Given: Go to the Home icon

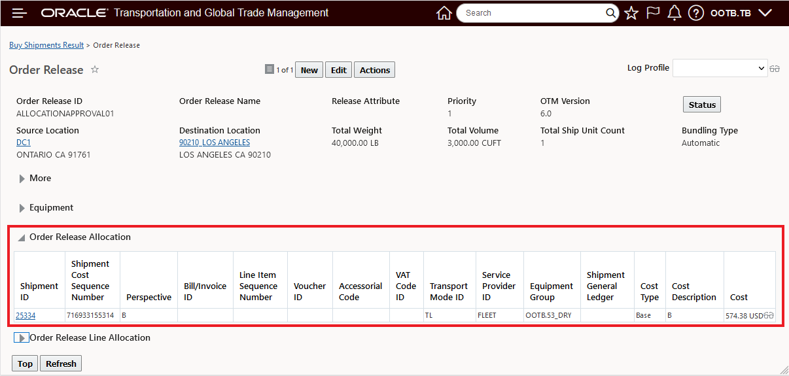Looking at the screenshot, I should [444, 13].
